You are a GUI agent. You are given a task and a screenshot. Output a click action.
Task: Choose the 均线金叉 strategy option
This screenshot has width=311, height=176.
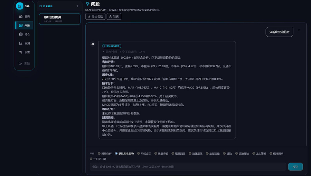138,154
